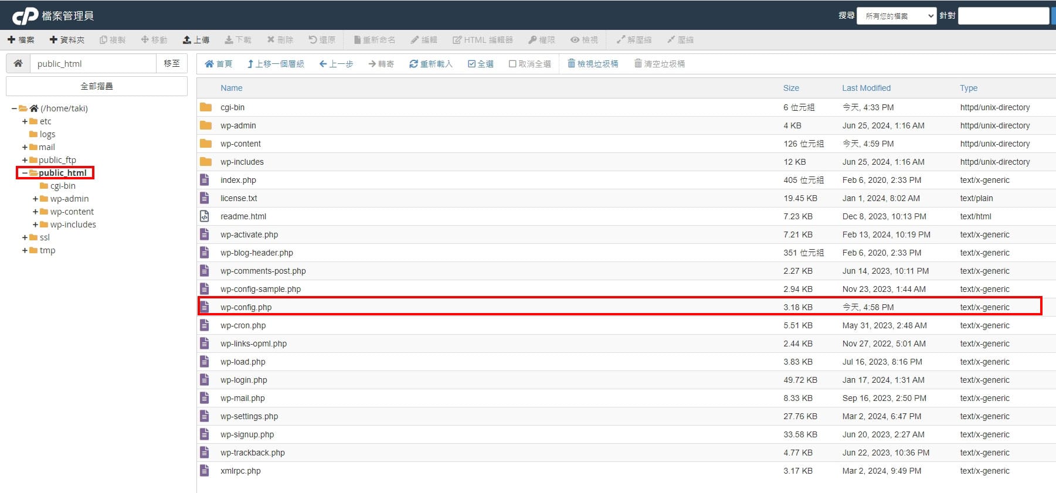Image resolution: width=1056 pixels, height=493 pixels.
Task: Select the wp-config.php file name
Action: pos(246,307)
